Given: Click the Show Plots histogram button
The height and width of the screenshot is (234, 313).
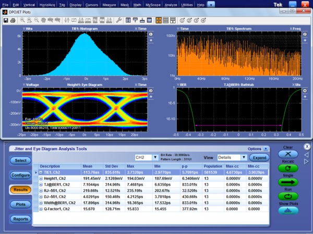Looking at the screenshot, I should [x=288, y=212].
